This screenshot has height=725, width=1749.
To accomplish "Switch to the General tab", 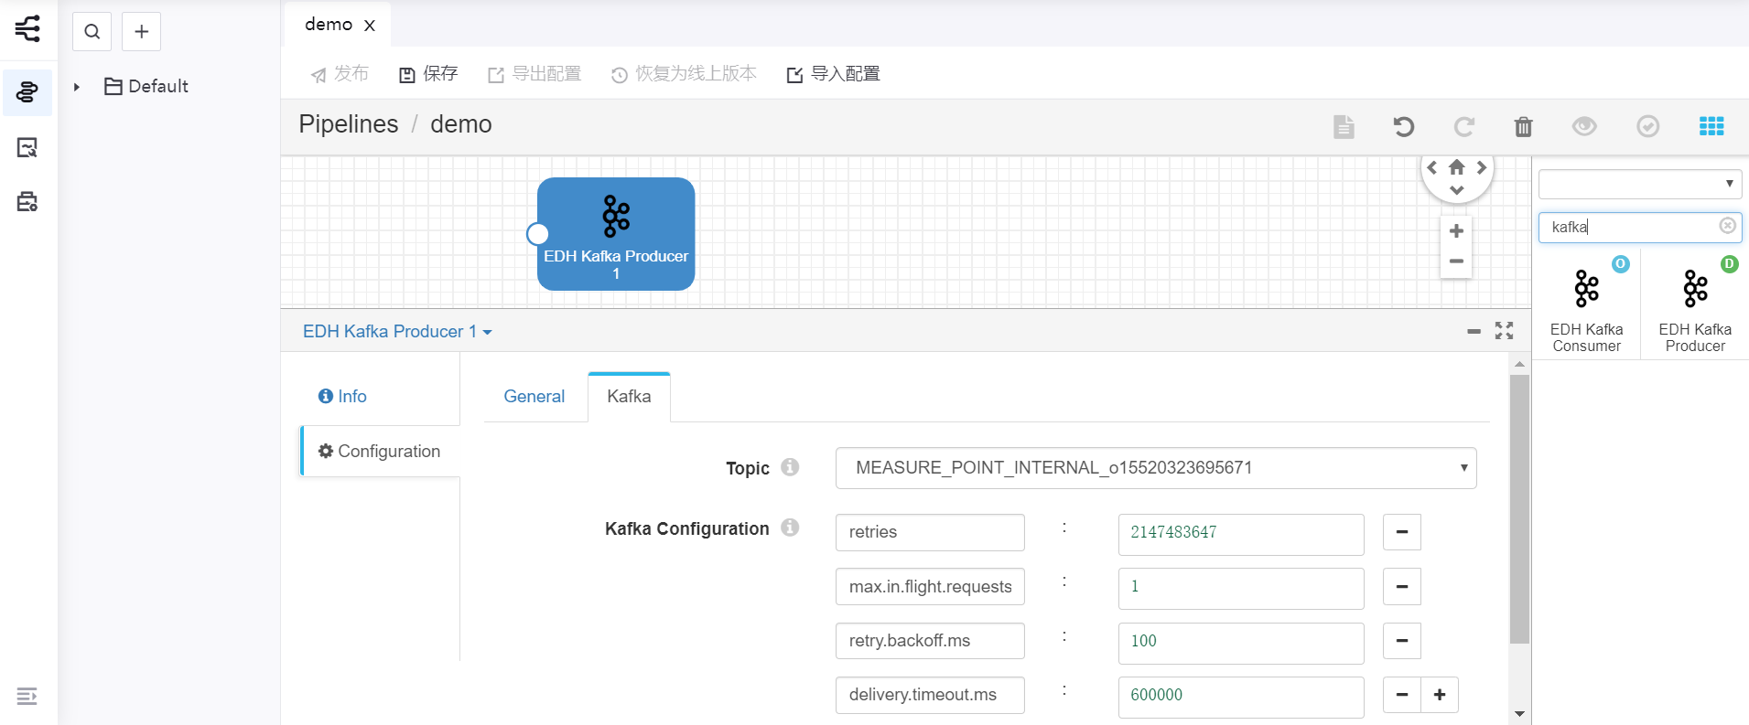I will pos(534,397).
